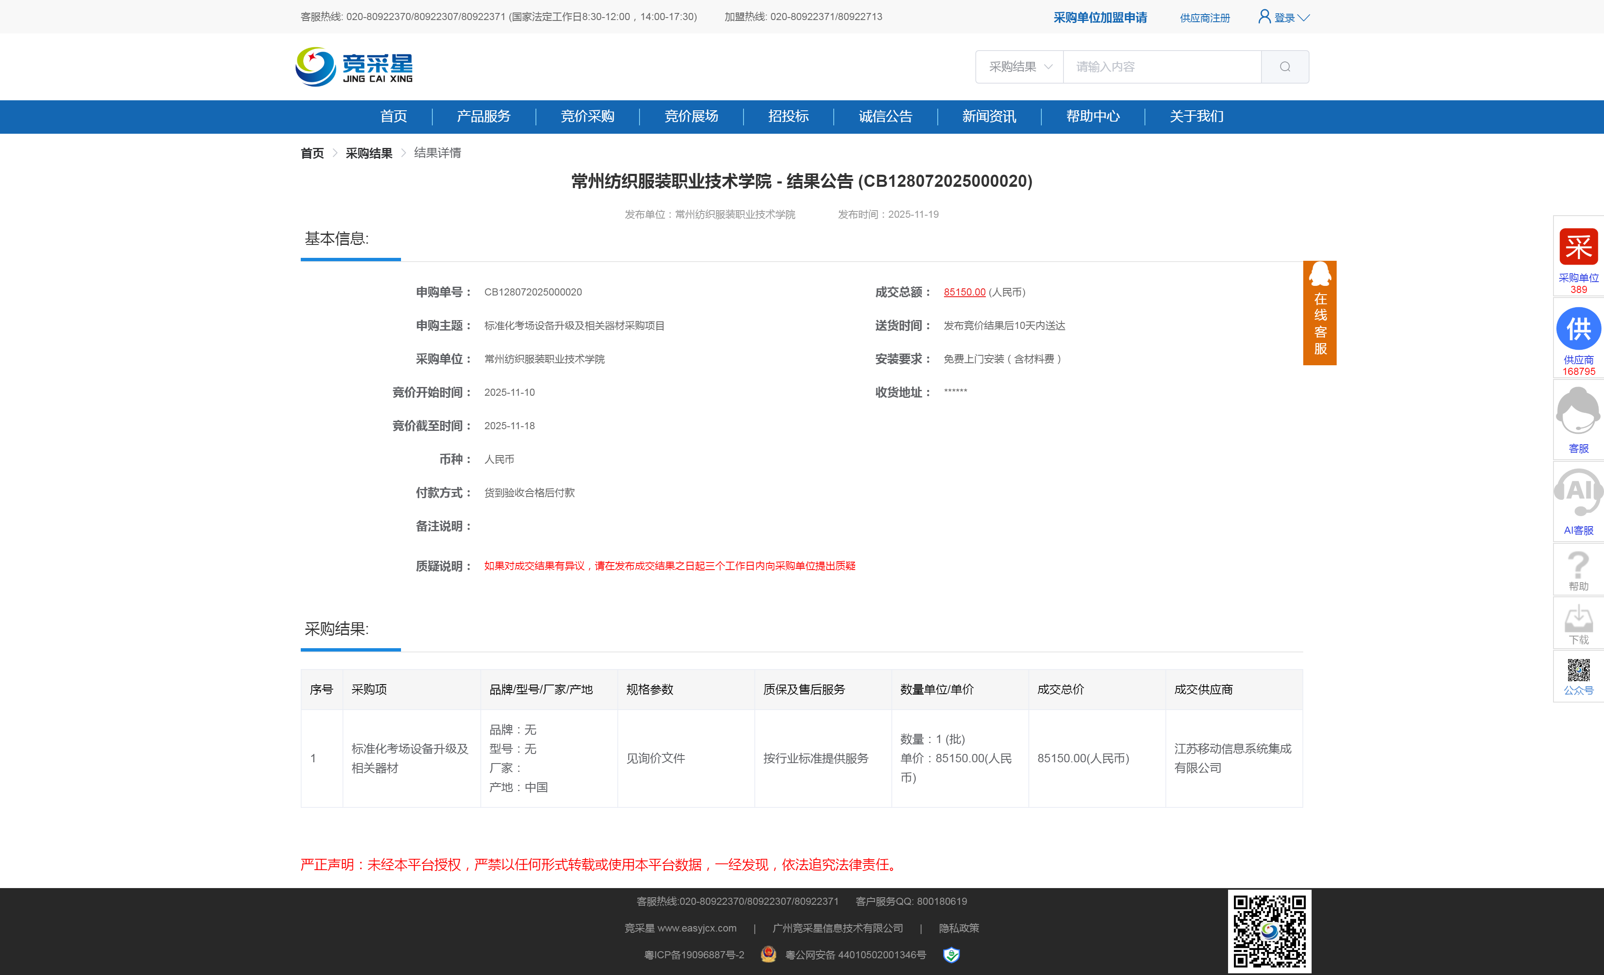This screenshot has width=1604, height=975.
Task: Click the 85150.00 transaction total link
Action: [x=964, y=293]
